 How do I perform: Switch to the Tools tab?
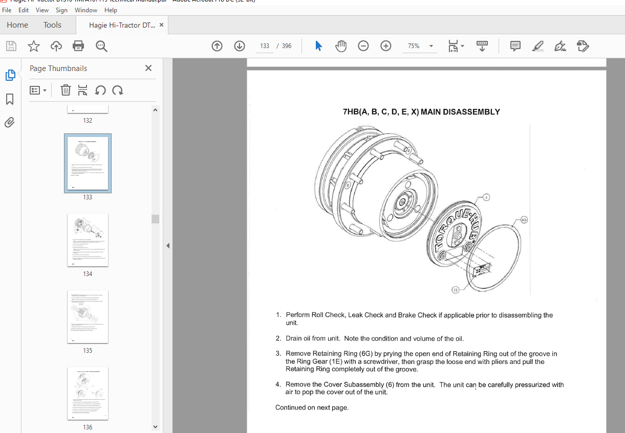click(52, 25)
